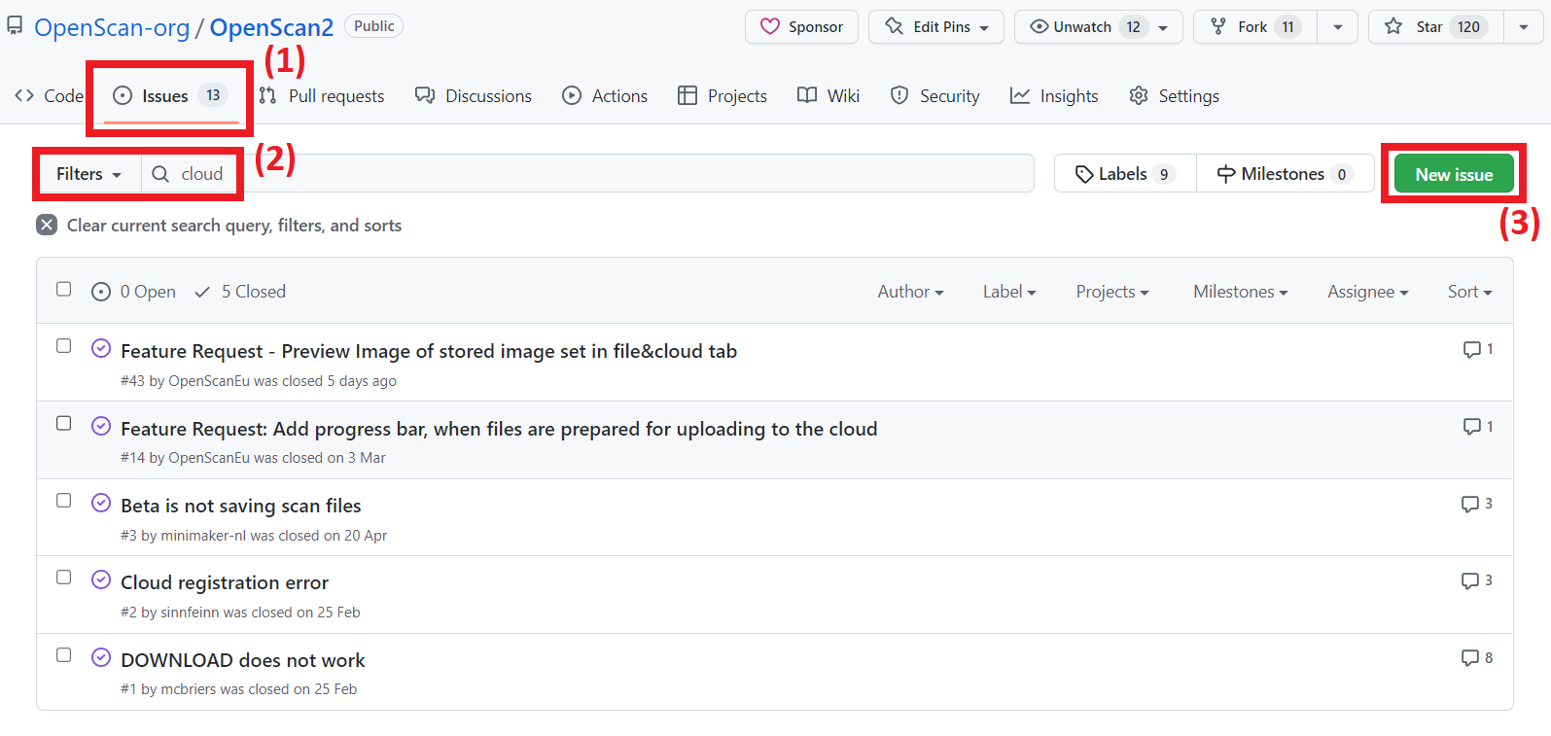Image resolution: width=1551 pixels, height=736 pixels.
Task: Select checkbox for DOWNLOAD does not work
Action: click(64, 654)
